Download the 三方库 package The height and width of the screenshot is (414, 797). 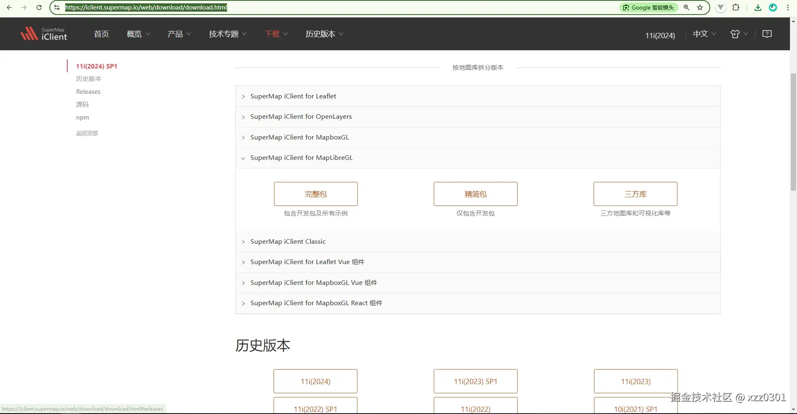coord(635,194)
